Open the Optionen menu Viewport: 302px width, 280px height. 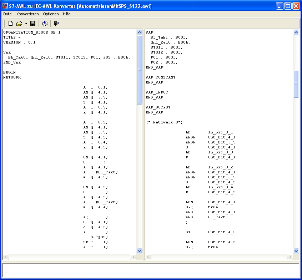(x=51, y=14)
